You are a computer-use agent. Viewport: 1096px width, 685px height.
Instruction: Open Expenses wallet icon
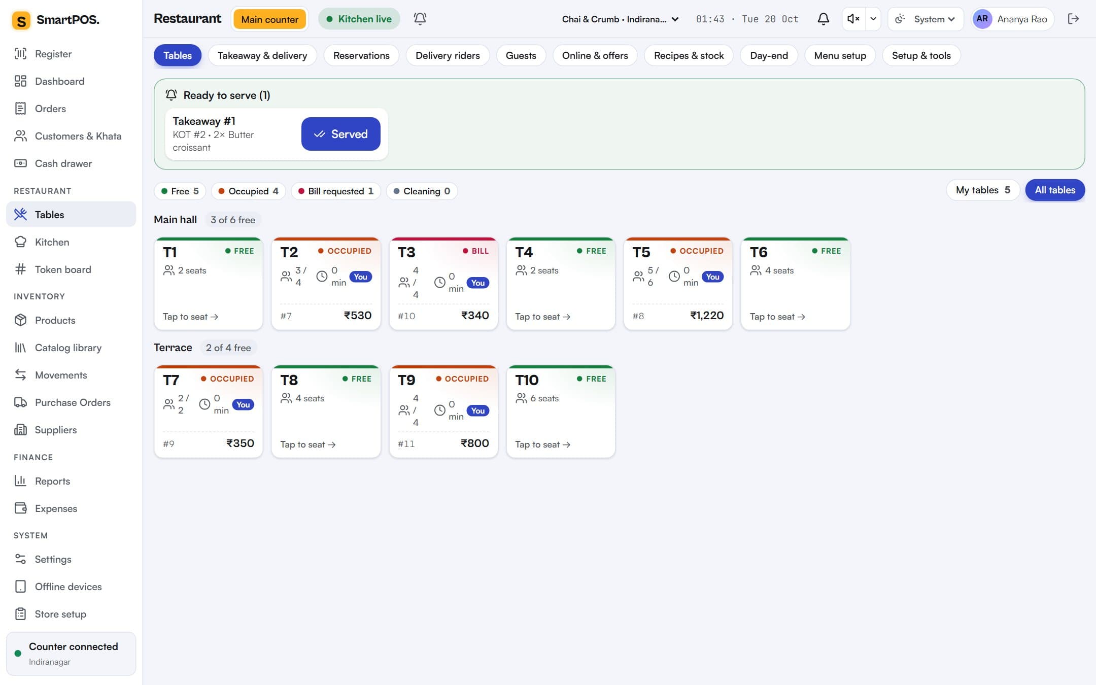(20, 508)
